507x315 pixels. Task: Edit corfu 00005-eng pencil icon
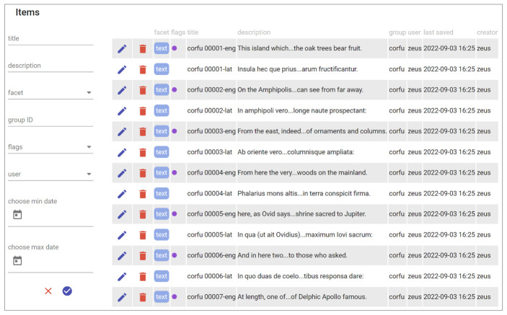click(x=122, y=214)
